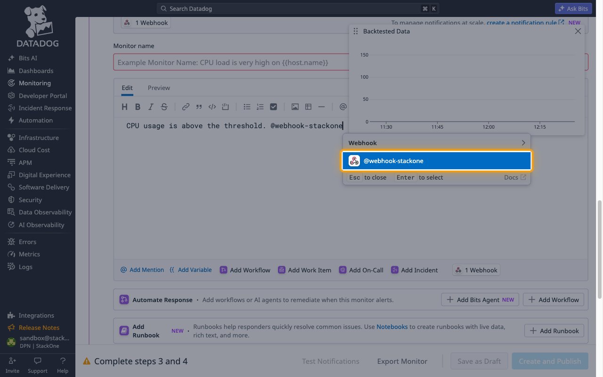Insert inline code icon
The width and height of the screenshot is (603, 377).
pos(212,107)
